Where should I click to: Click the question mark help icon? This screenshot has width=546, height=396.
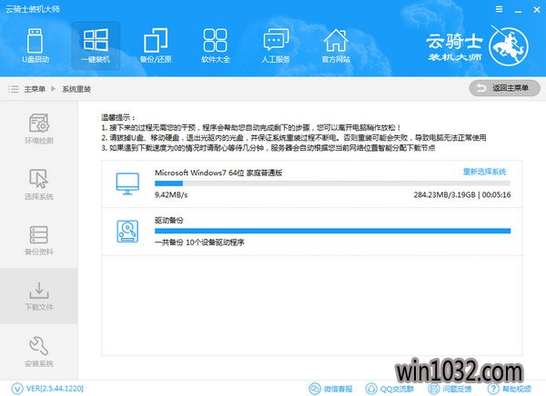click(x=493, y=389)
